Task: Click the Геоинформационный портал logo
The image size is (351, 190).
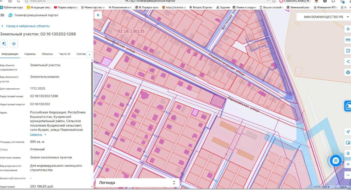Action: pos(33,15)
